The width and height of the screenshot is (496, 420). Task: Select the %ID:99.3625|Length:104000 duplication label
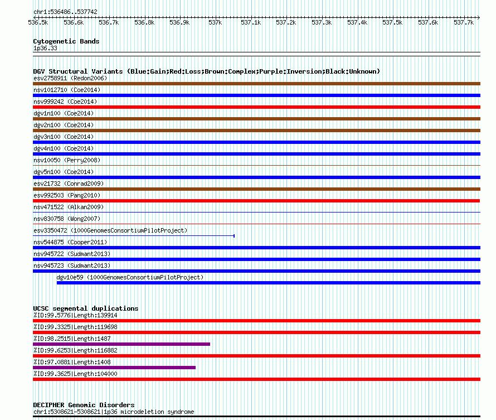click(x=75, y=374)
